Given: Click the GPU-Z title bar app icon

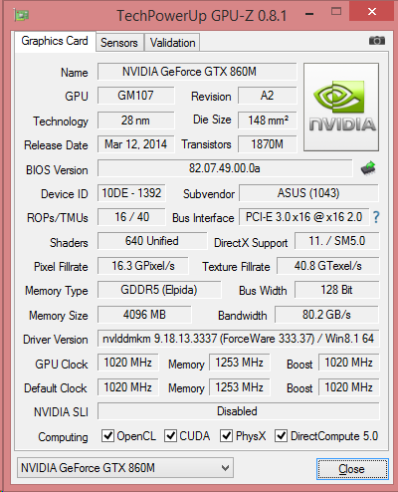Looking at the screenshot, I should pyautogui.click(x=22, y=15).
